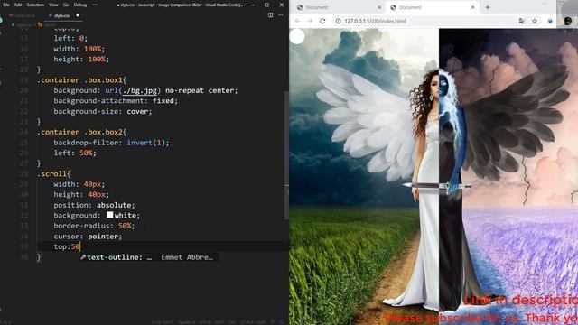Reload the page in the browser

(x=322, y=21)
